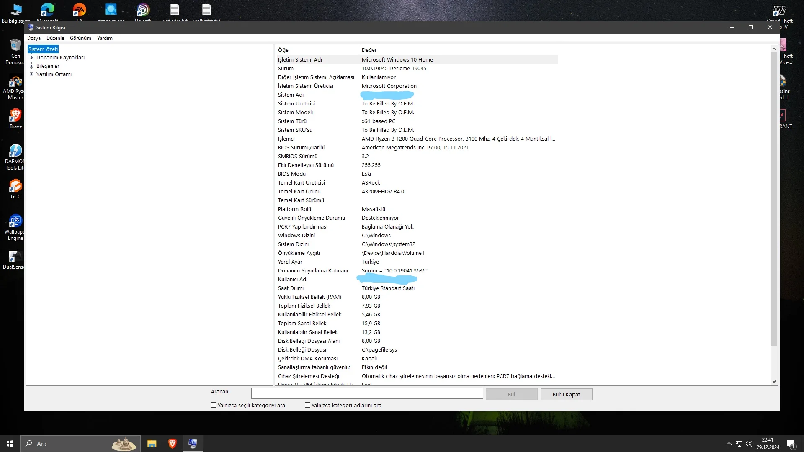Select the riot sifre text file icon
The image size is (804, 452).
175,12
